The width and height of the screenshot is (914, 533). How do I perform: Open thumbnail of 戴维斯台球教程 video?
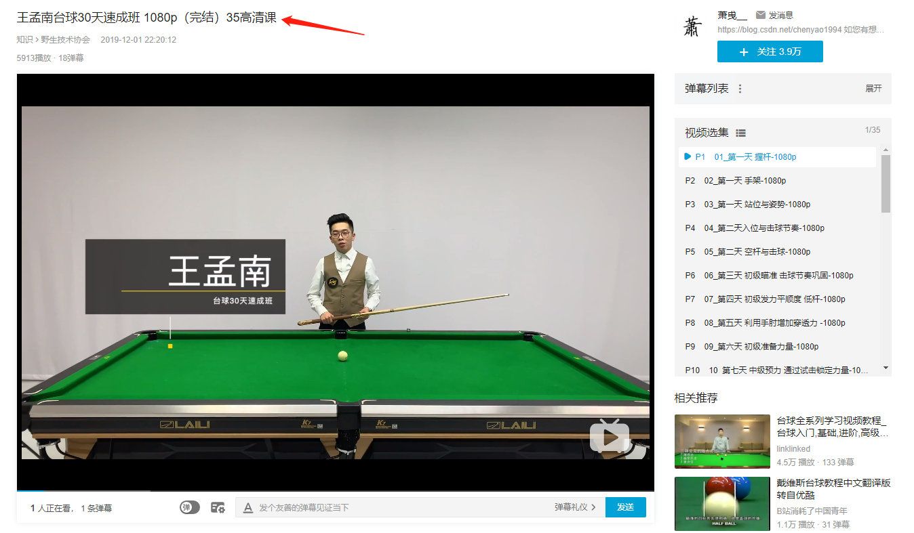point(722,504)
